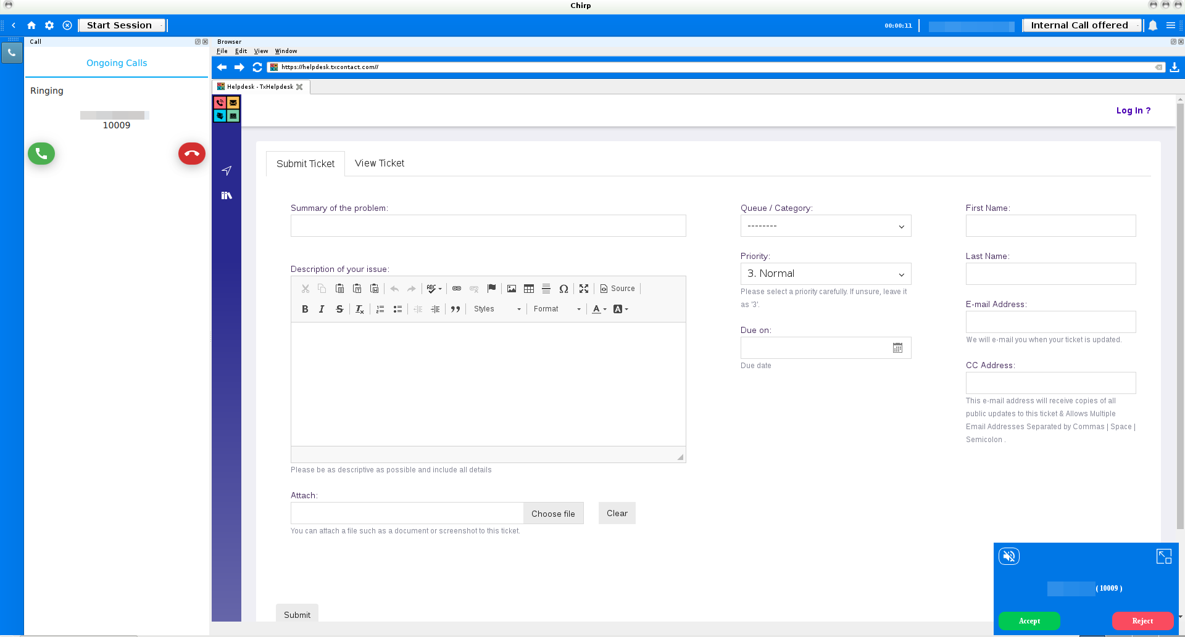The height and width of the screenshot is (637, 1185).
Task: Open the Format dropdown
Action: point(557,309)
